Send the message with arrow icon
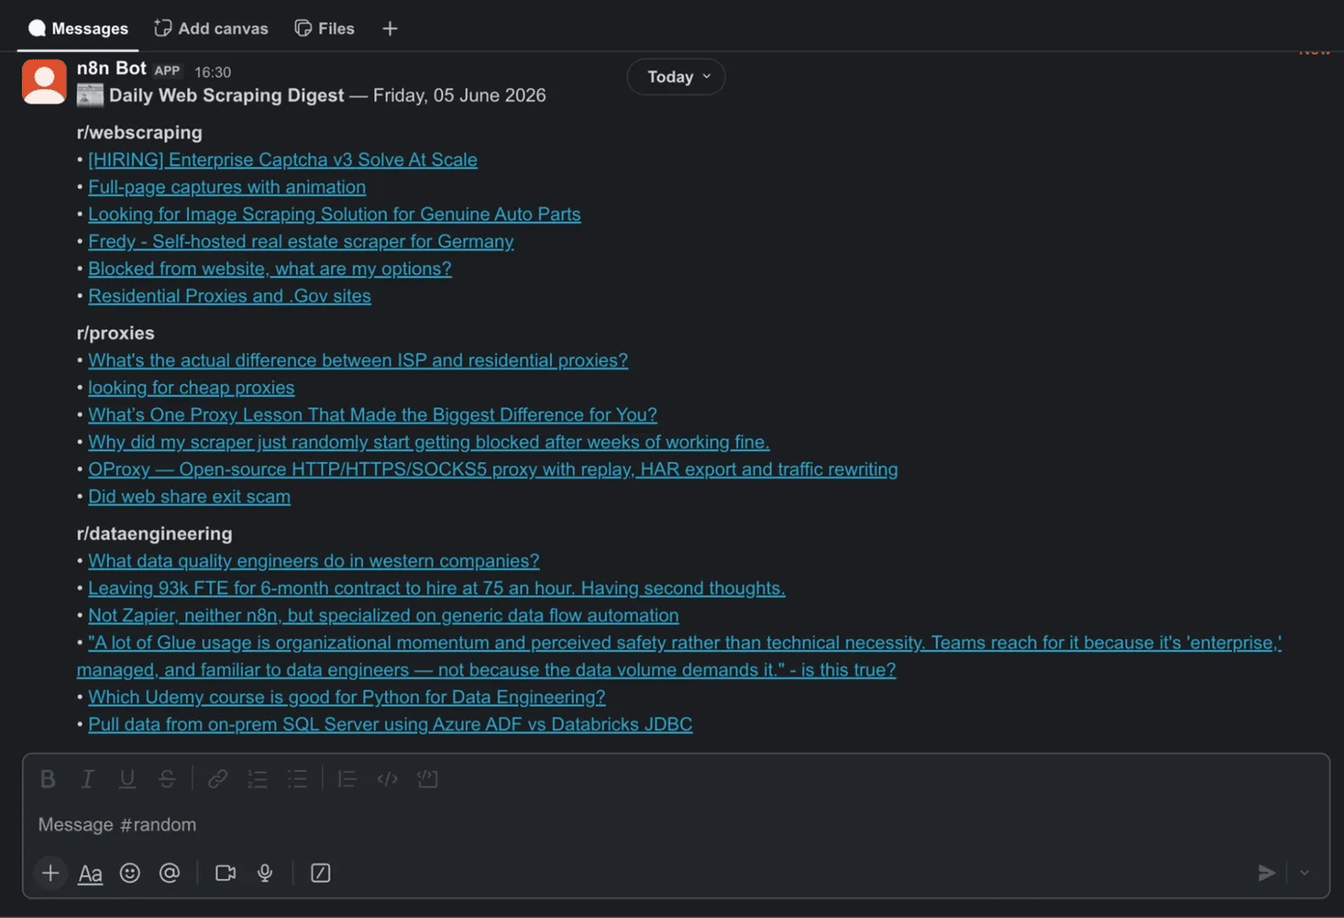Image resolution: width=1344 pixels, height=918 pixels. pos(1267,874)
